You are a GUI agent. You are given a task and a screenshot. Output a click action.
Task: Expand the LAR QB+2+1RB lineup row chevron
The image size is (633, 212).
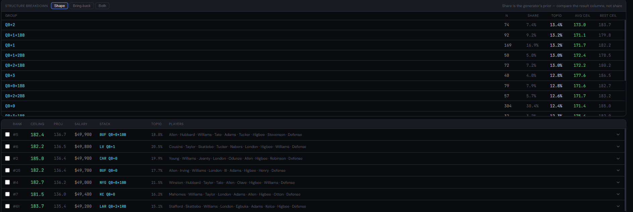pos(618,206)
